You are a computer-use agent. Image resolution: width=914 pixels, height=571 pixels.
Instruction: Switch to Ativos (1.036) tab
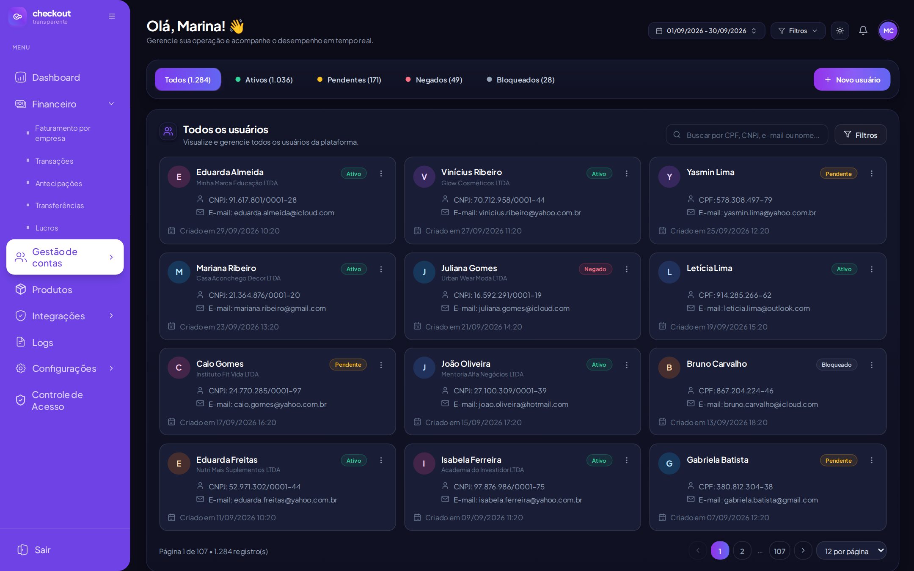click(x=264, y=80)
